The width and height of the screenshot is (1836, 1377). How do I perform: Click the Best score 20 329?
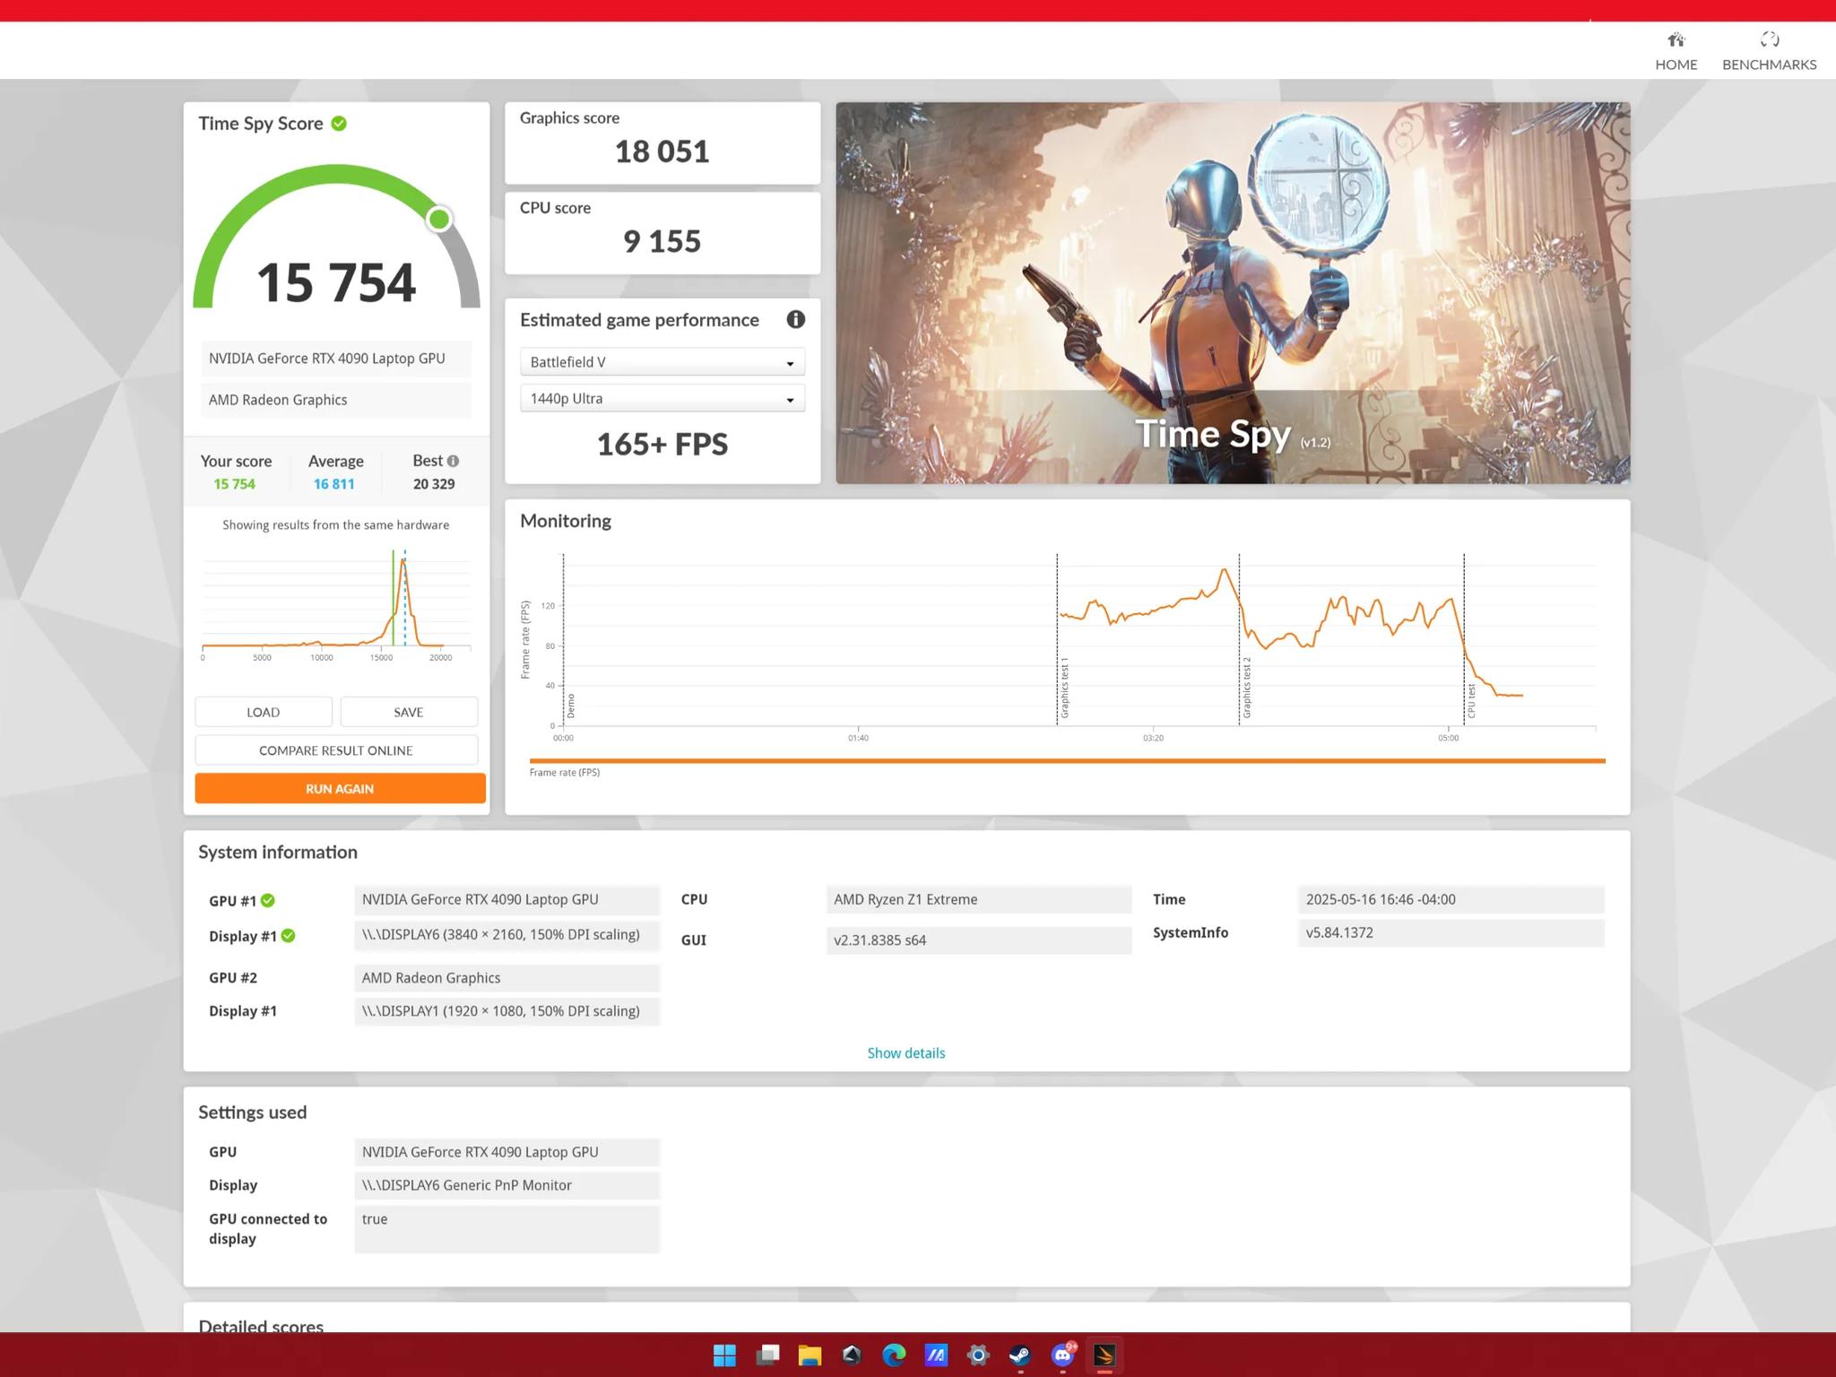tap(434, 484)
